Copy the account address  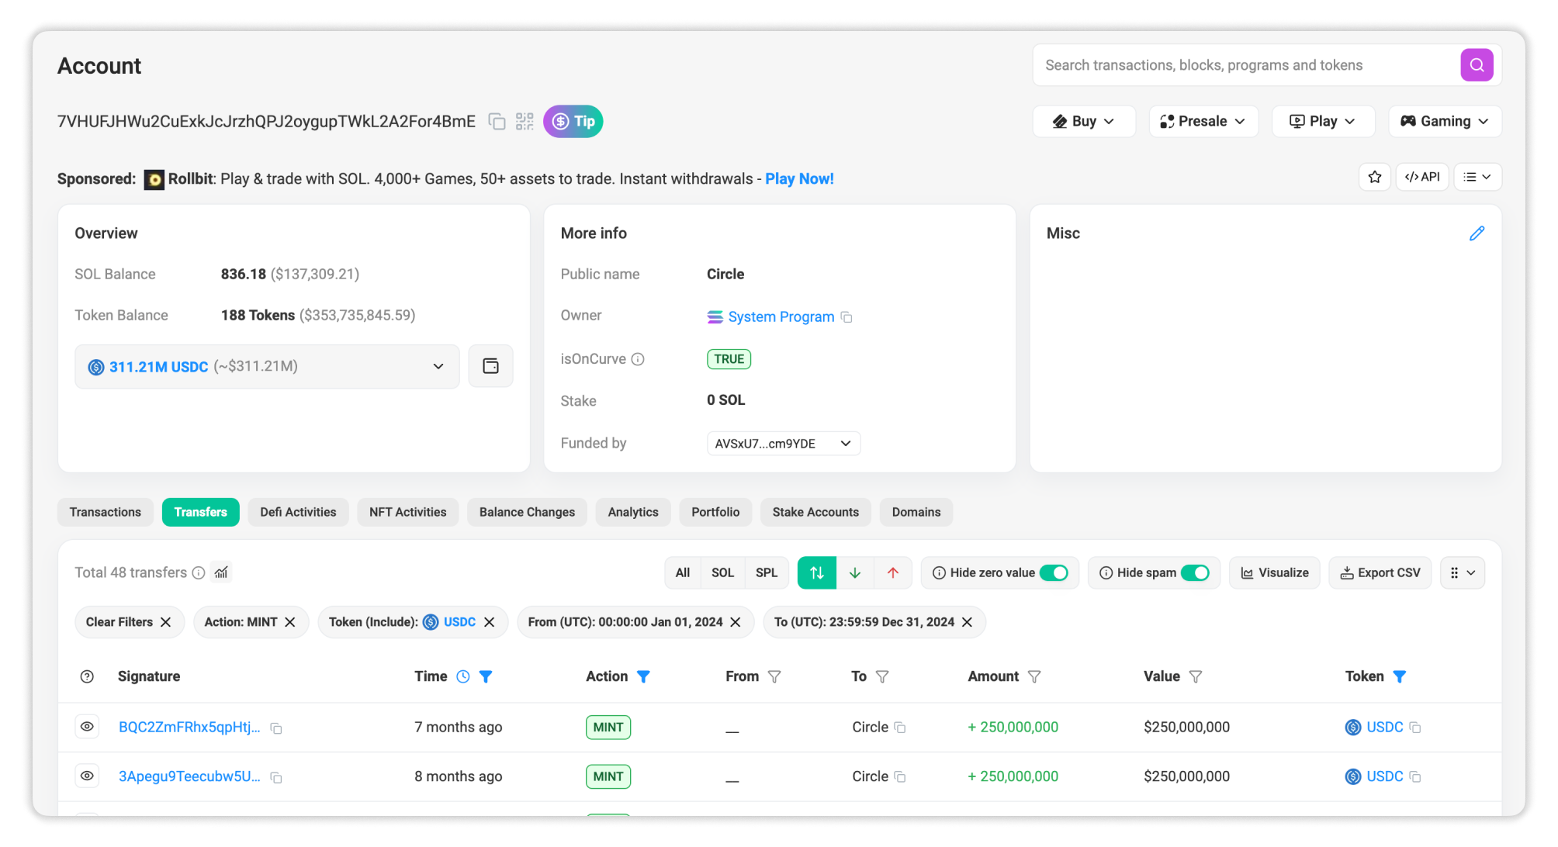497,122
